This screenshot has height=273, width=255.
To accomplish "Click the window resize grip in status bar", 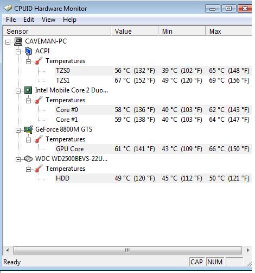I will click(250, 264).
